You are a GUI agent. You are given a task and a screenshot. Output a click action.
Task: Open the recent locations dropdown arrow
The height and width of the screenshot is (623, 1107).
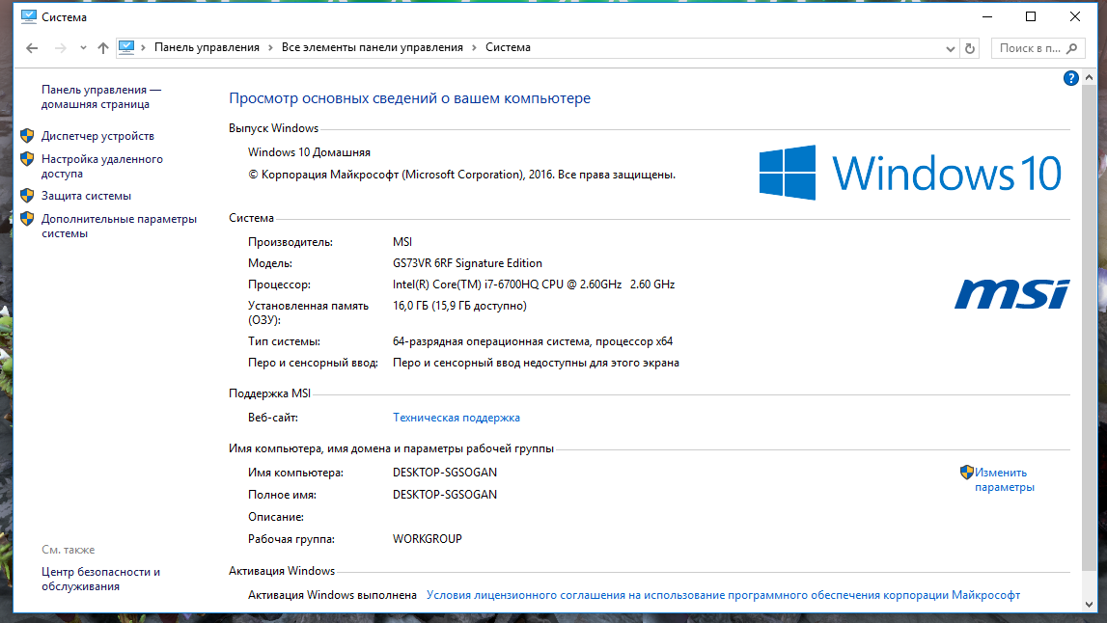point(83,48)
